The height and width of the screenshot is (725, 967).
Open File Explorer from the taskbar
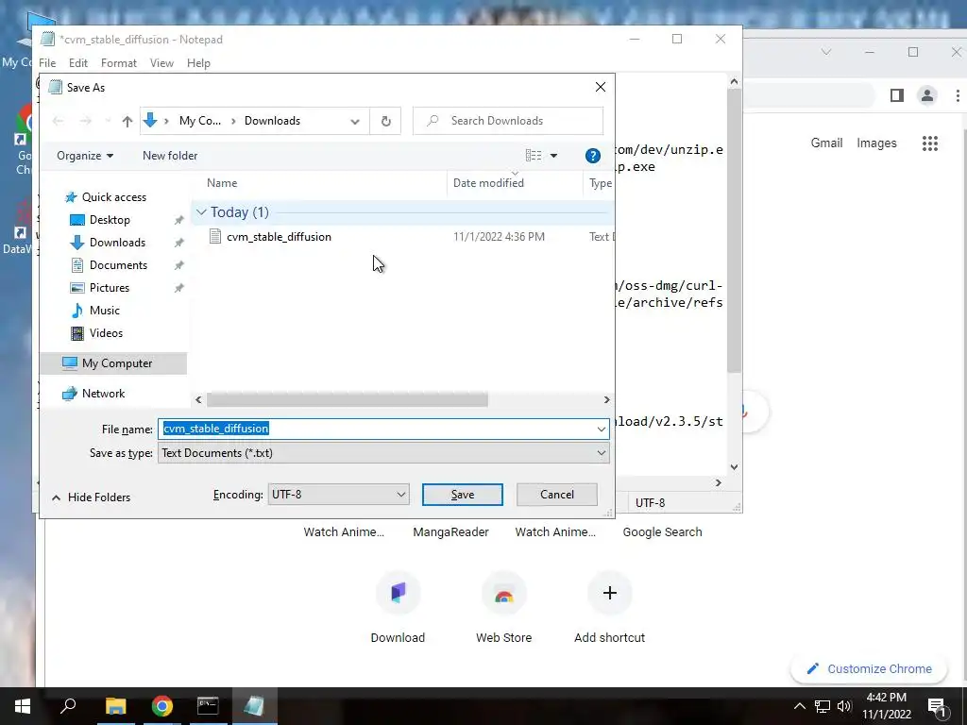coord(115,706)
